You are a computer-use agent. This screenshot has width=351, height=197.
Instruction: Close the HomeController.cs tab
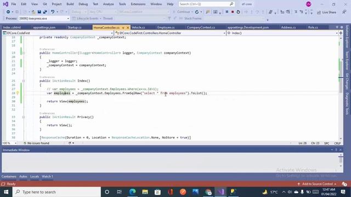[x=128, y=27]
